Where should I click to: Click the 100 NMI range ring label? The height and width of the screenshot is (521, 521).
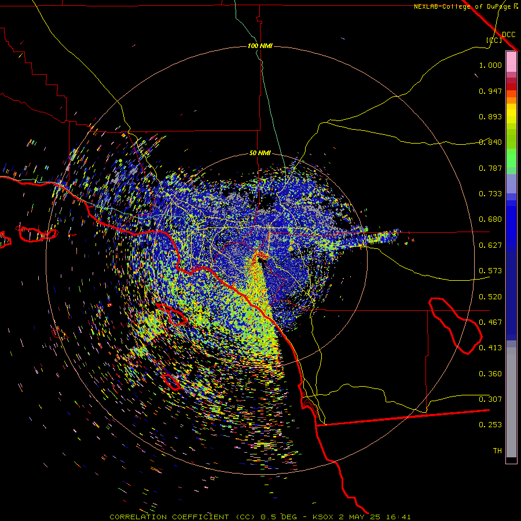coord(260,46)
